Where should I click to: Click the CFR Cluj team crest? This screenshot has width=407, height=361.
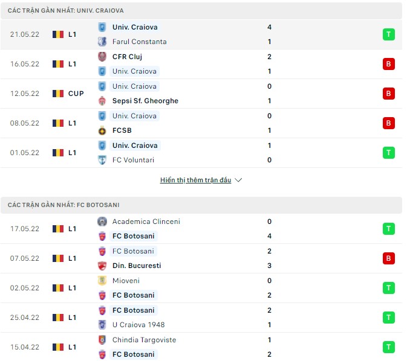(102, 57)
